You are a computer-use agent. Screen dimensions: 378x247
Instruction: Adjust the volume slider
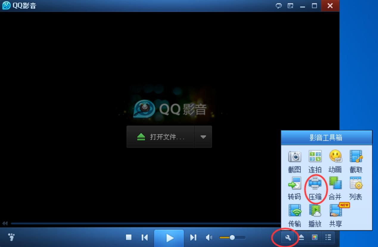[x=232, y=237]
